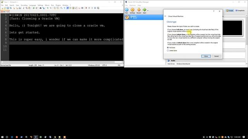
Task: Toggle the highlighted indent guide toolbar button
Action: pyautogui.click(x=67, y=8)
